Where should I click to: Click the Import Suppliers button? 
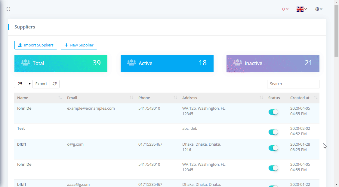coord(36,45)
